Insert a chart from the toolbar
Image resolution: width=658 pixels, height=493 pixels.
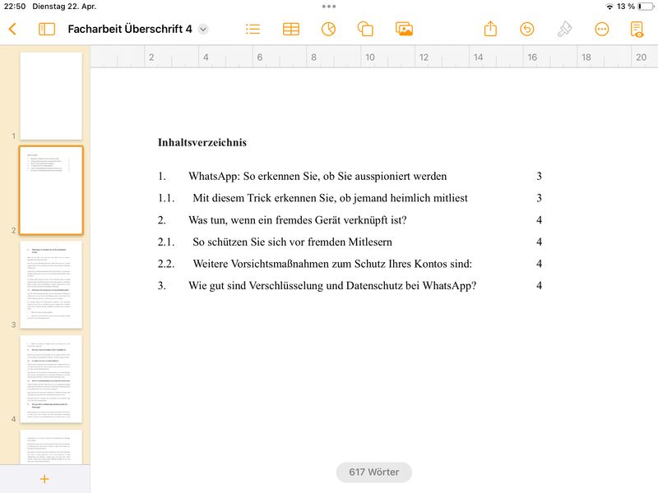coord(328,29)
